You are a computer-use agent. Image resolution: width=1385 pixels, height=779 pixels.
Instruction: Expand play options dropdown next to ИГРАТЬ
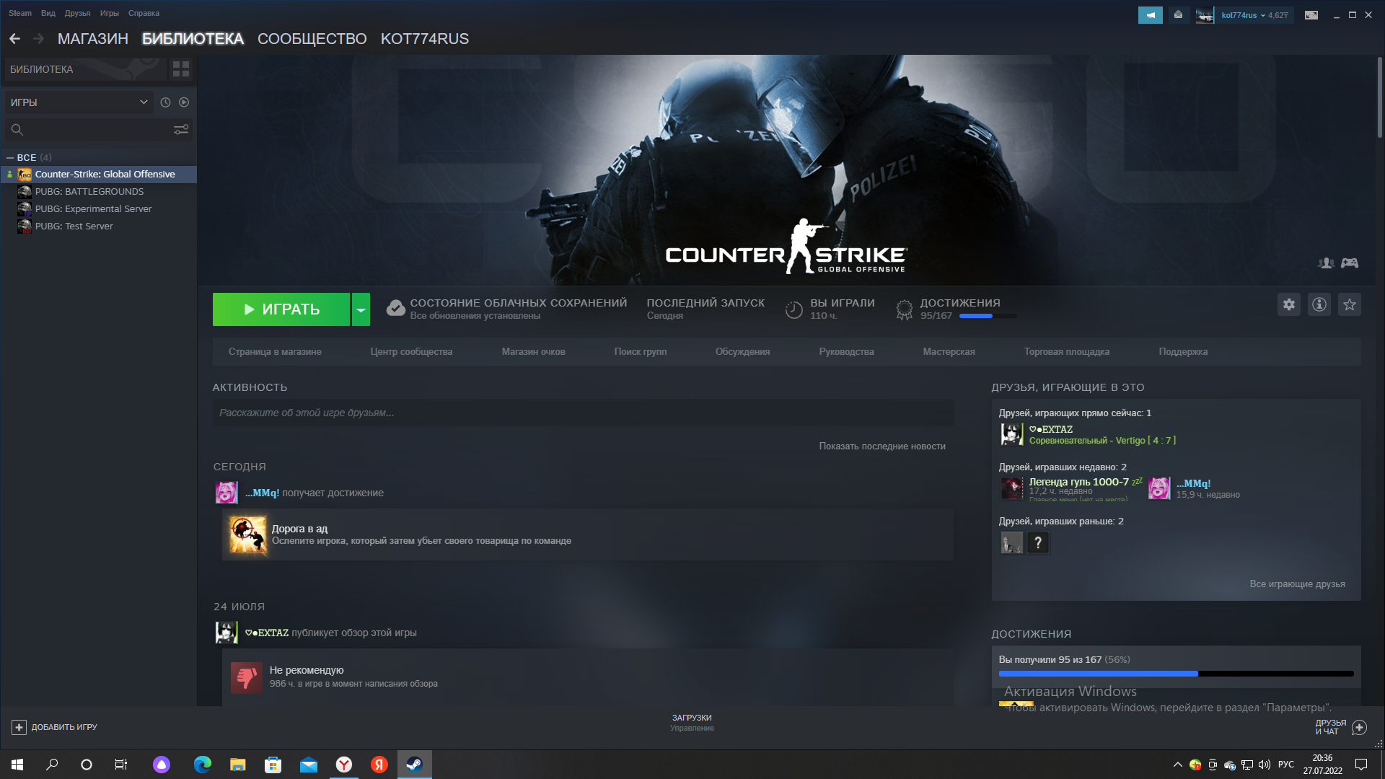361,309
